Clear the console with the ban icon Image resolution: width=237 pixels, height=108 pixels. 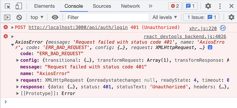(19, 17)
